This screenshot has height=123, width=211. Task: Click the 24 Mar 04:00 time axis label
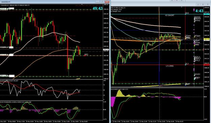coord(84,122)
